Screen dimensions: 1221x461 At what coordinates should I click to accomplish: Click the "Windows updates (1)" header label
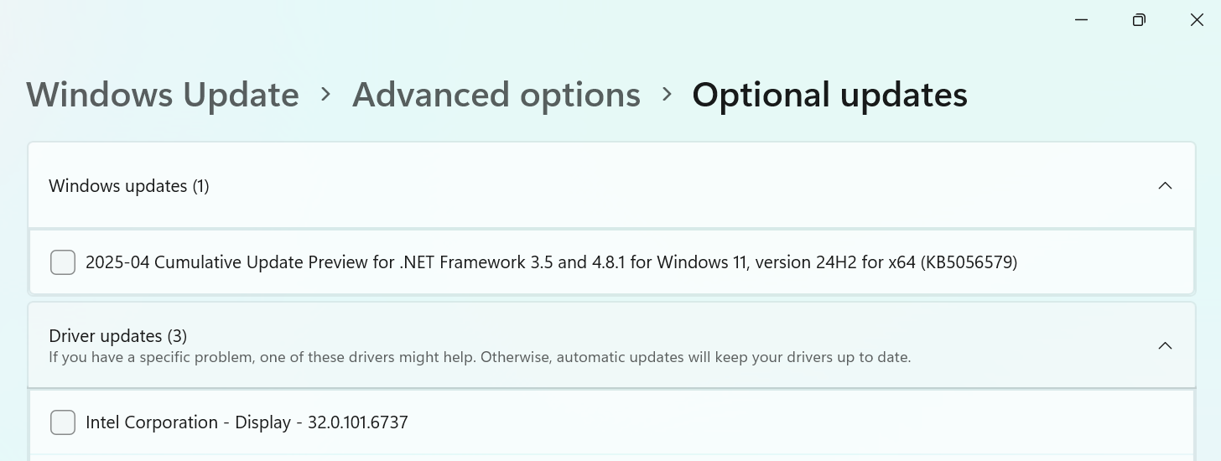click(128, 186)
